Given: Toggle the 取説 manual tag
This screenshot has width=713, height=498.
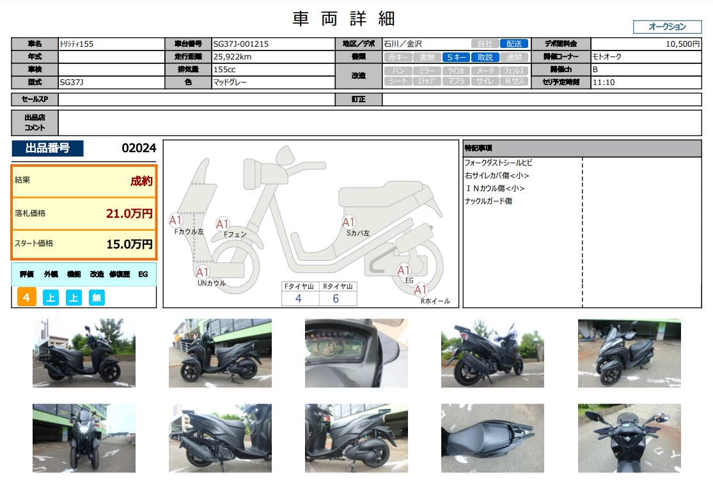Looking at the screenshot, I should point(485,57).
